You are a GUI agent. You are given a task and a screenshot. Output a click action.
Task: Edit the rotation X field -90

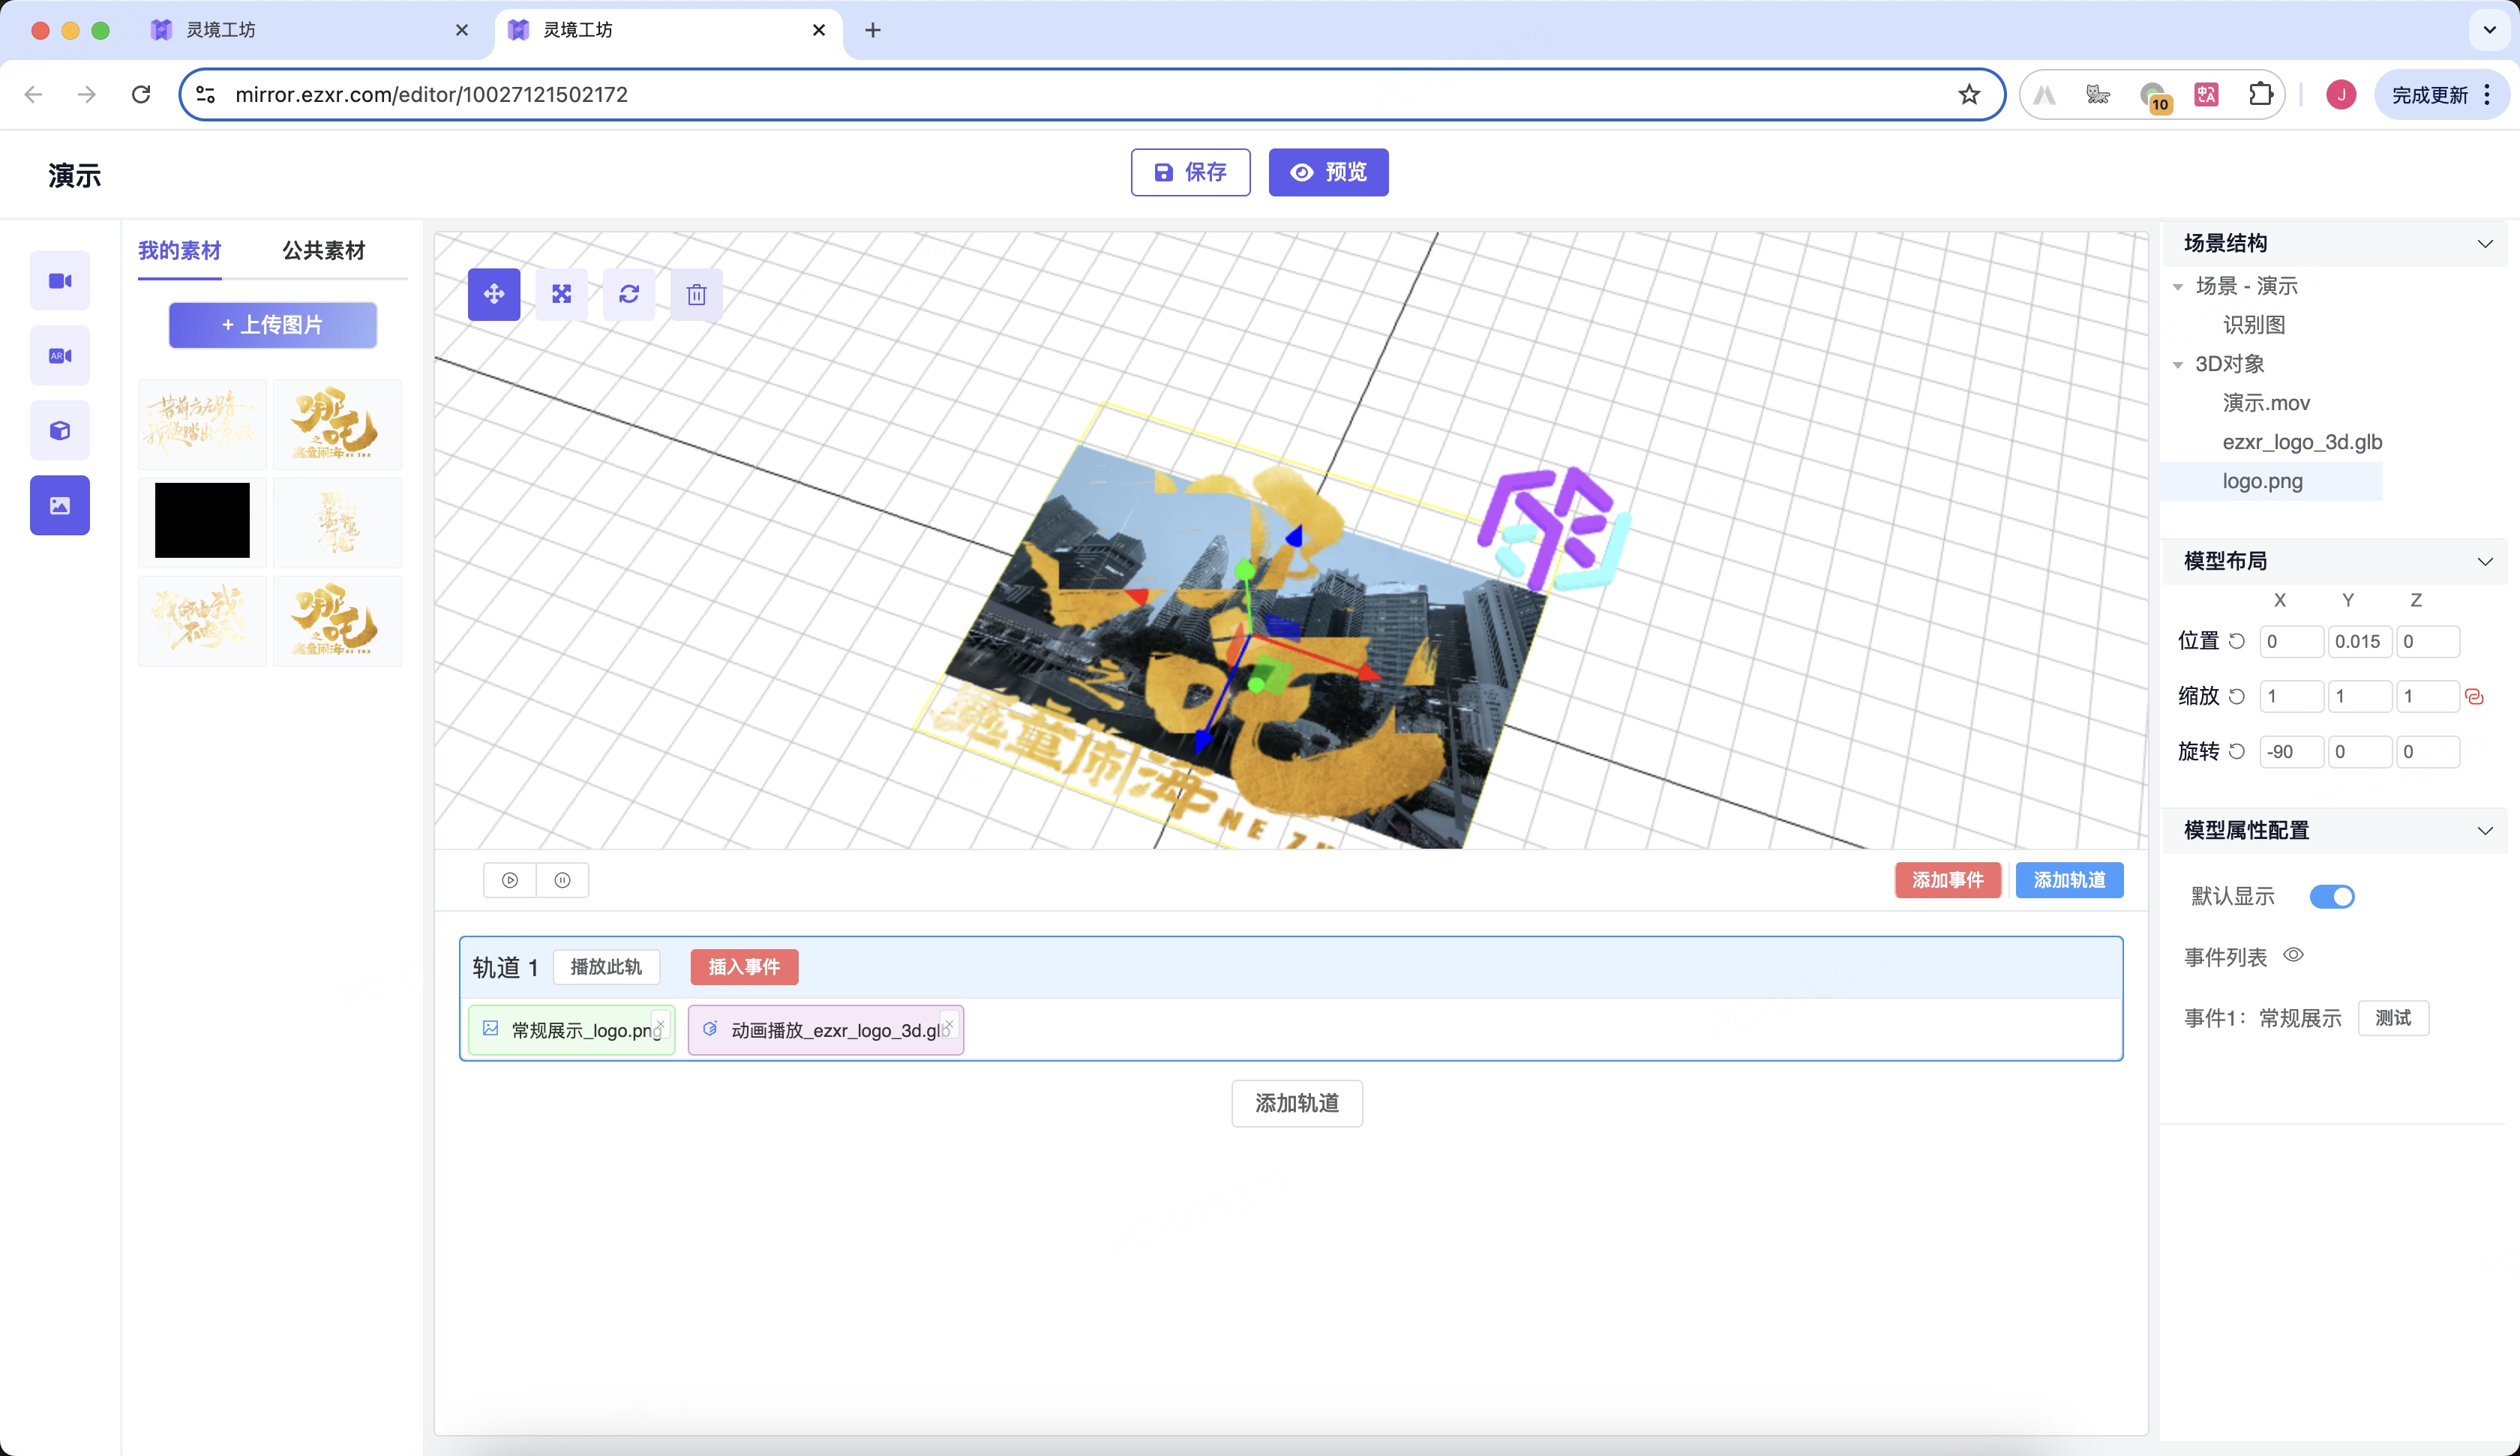tap(2292, 751)
